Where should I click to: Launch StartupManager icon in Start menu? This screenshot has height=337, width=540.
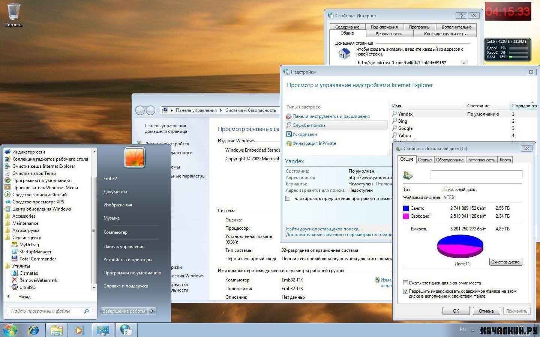(x=15, y=252)
